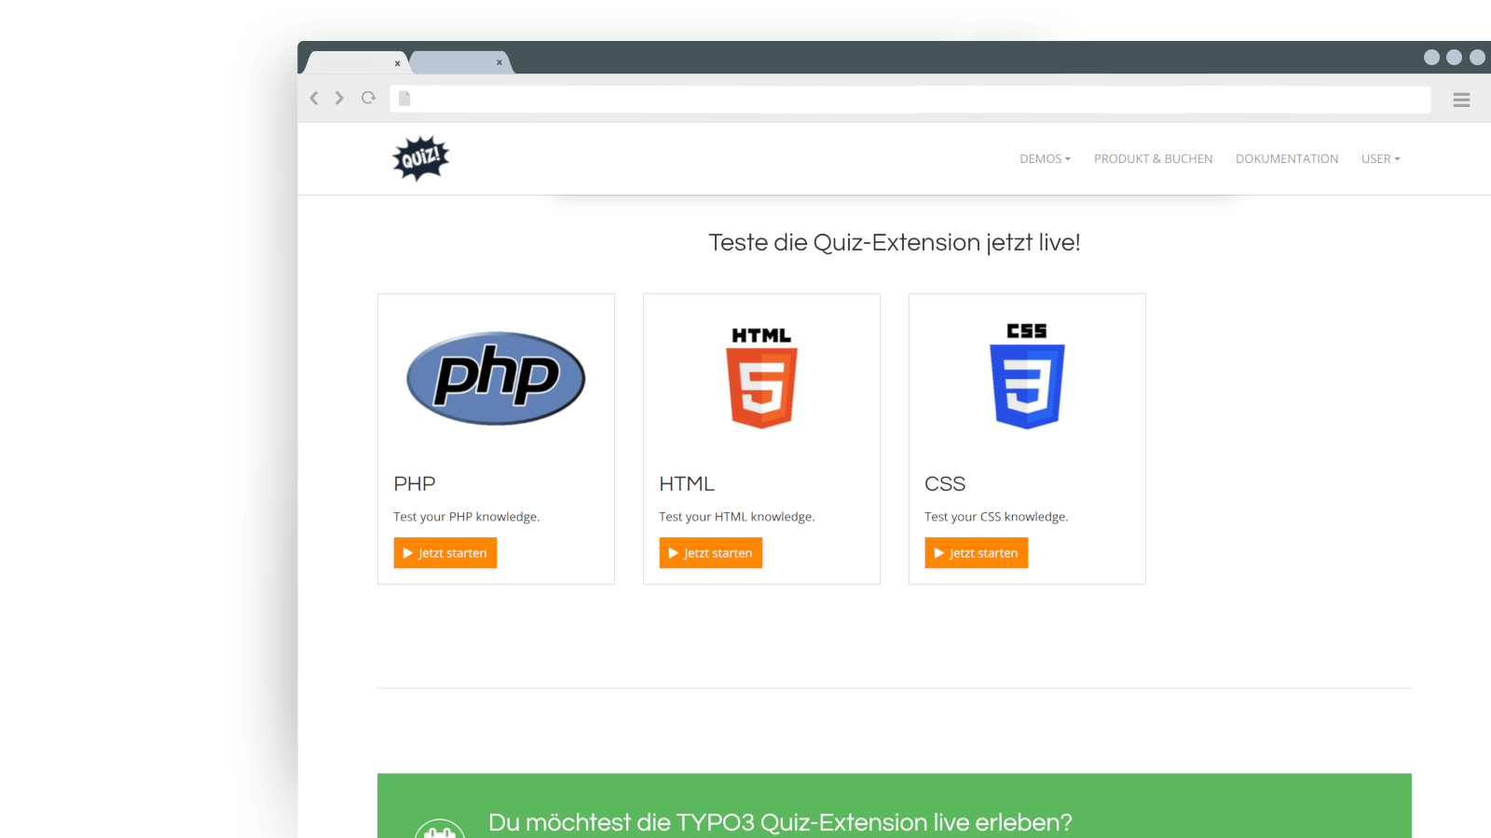Go back with browser back arrow

pos(314,98)
